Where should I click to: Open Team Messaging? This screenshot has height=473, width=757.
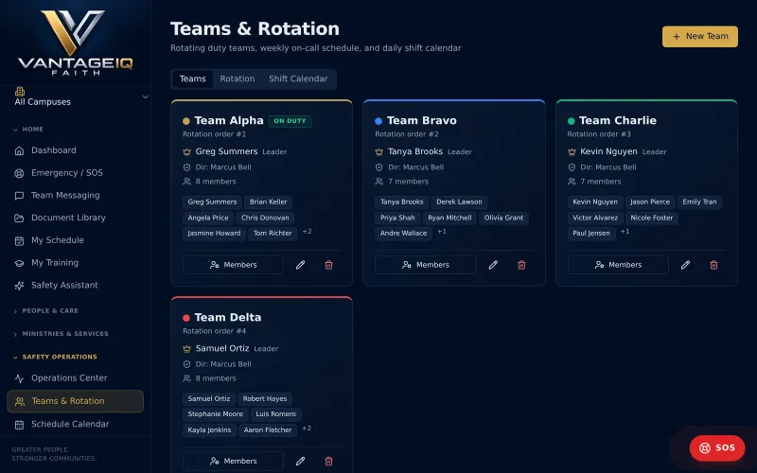76,196
